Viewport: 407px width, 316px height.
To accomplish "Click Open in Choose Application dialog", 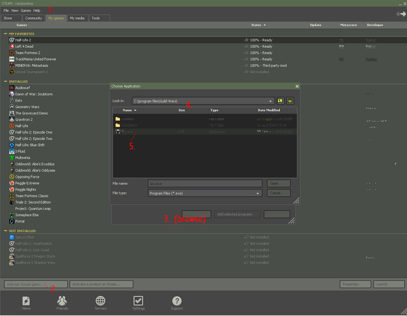I will tap(279, 184).
